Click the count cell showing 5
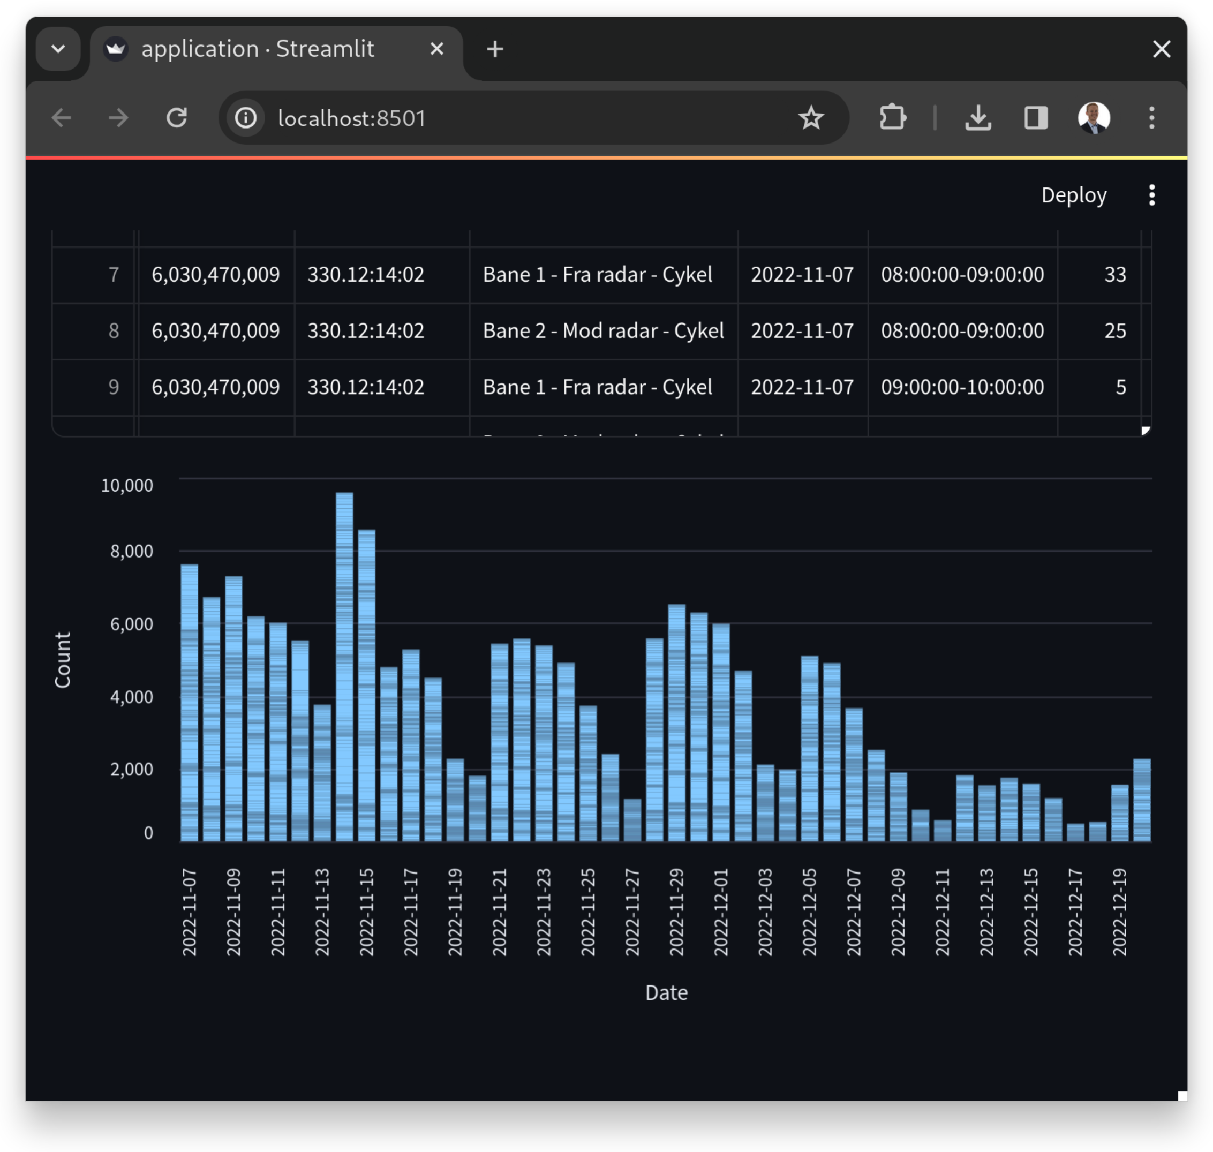The image size is (1213, 1152). pos(1099,387)
